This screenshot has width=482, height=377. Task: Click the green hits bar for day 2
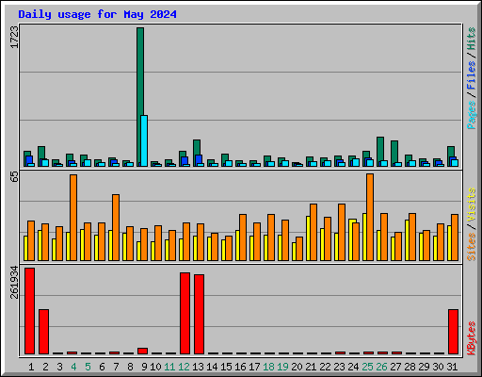click(41, 153)
